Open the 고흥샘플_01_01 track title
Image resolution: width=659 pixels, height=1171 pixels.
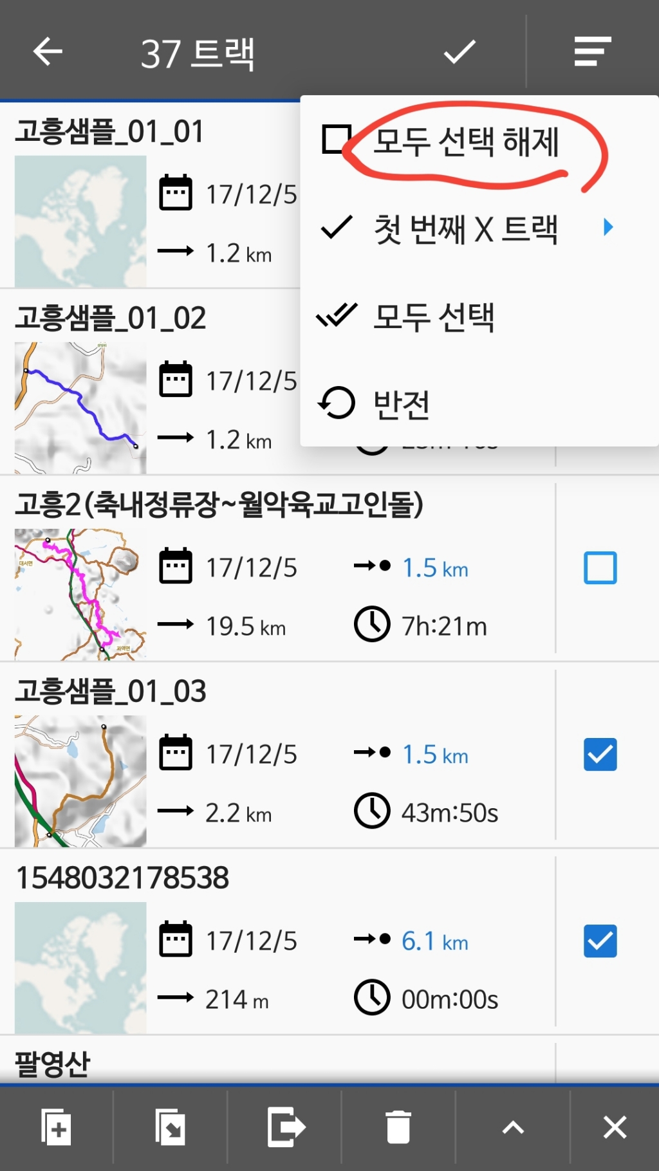tap(109, 132)
